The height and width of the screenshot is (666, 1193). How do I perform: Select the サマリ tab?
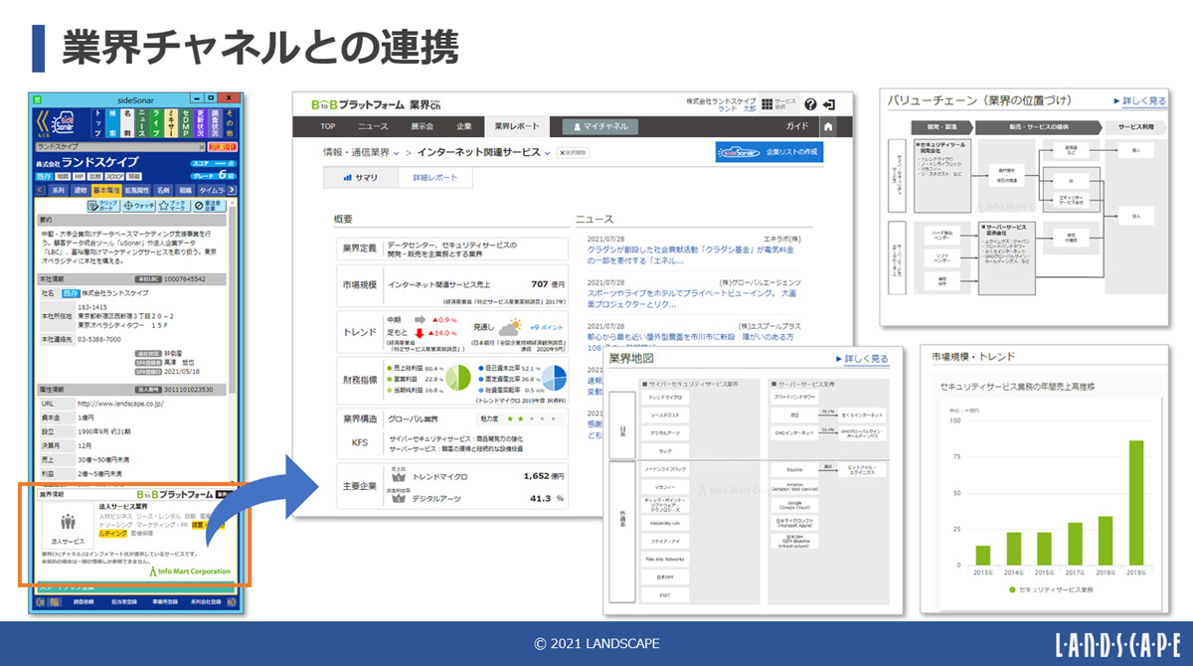(x=360, y=178)
